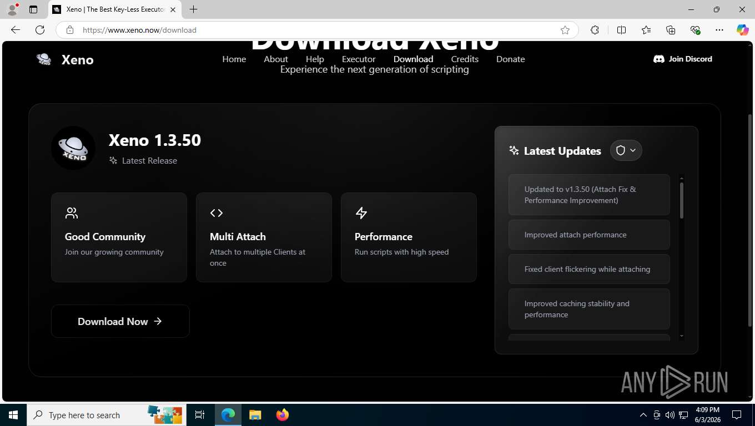The height and width of the screenshot is (426, 755).
Task: Click the browser profile avatar icon
Action: point(12,9)
